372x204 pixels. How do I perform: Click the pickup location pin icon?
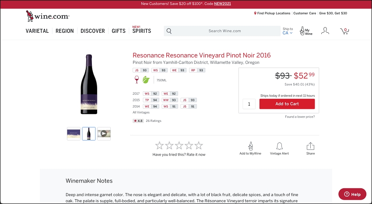pyautogui.click(x=255, y=13)
